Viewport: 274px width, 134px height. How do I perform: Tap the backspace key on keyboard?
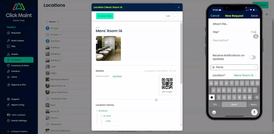(x=256, y=97)
